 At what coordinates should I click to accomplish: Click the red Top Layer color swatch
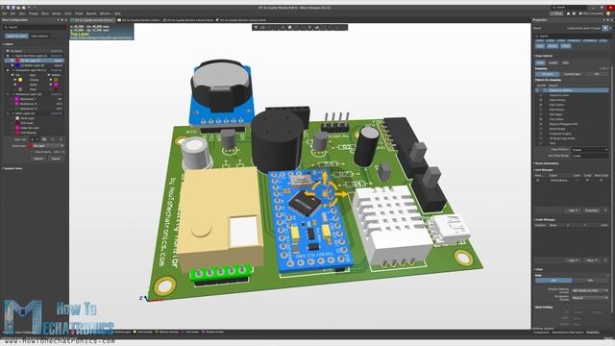point(17,61)
